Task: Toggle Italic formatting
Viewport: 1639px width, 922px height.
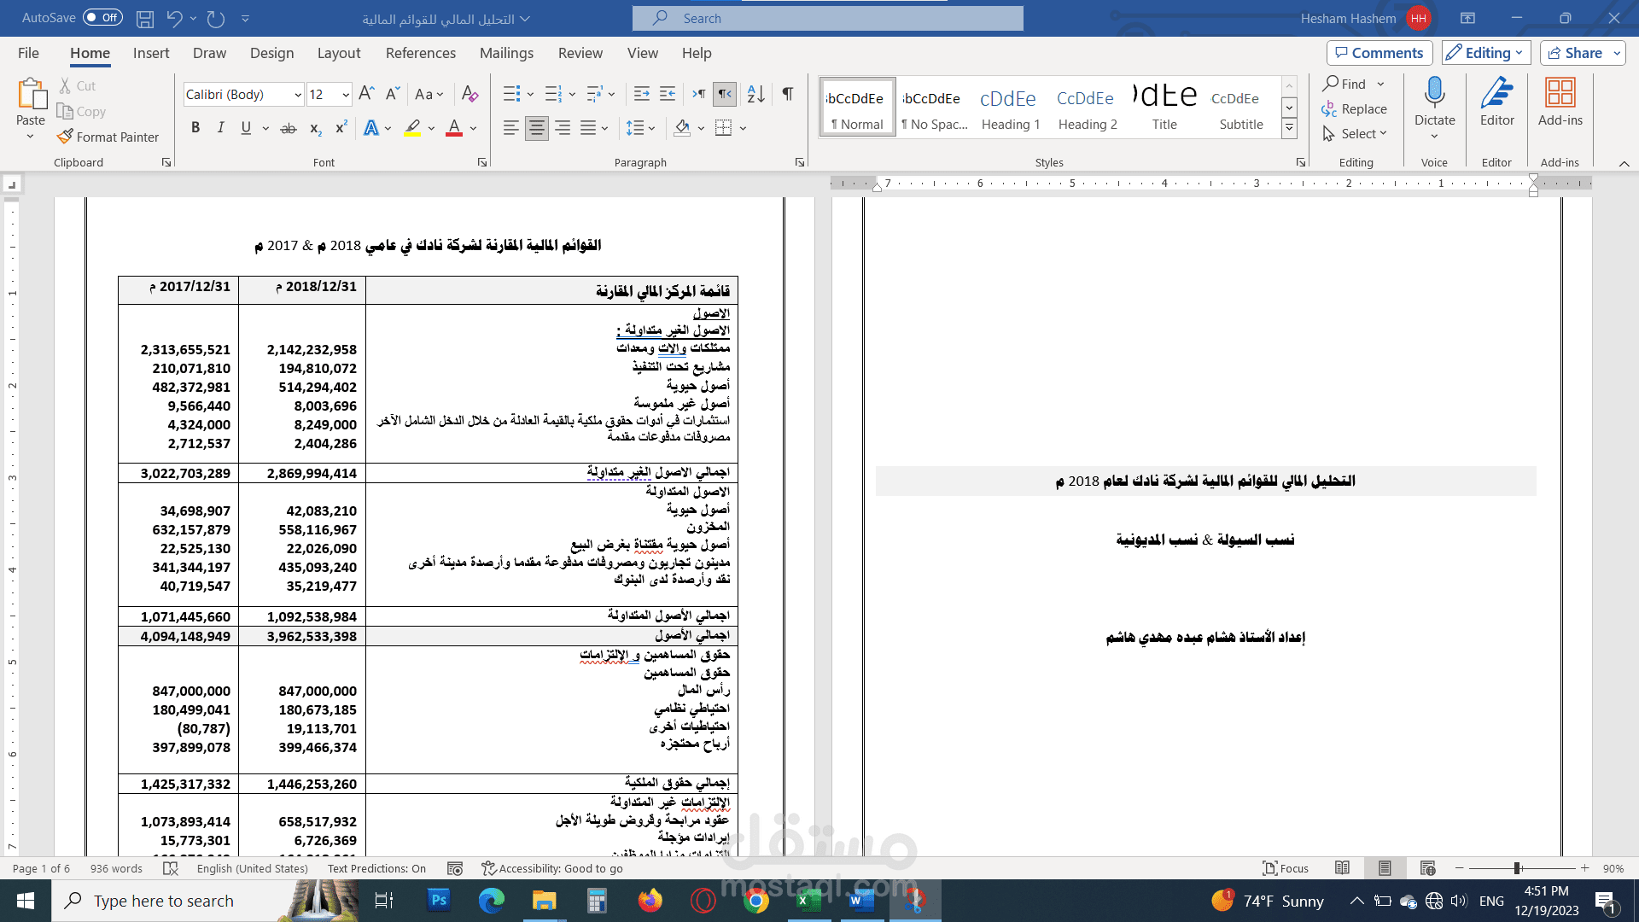Action: [x=220, y=128]
